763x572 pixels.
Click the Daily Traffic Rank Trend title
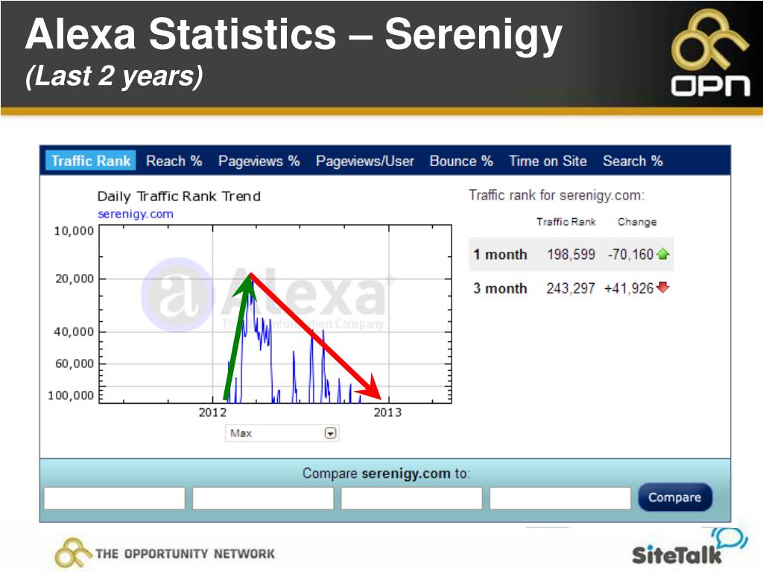(179, 197)
